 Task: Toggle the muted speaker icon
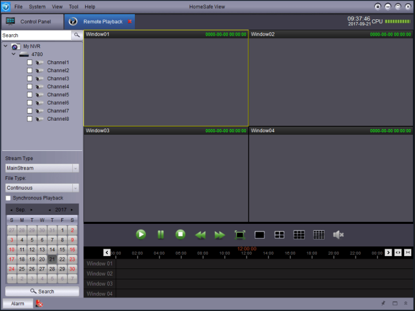pos(338,235)
